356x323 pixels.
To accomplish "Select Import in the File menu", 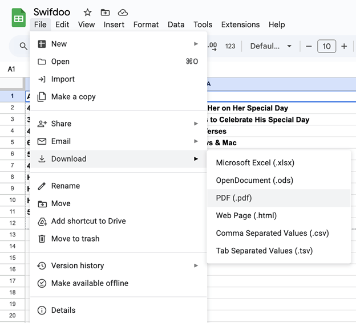I will click(118, 79).
